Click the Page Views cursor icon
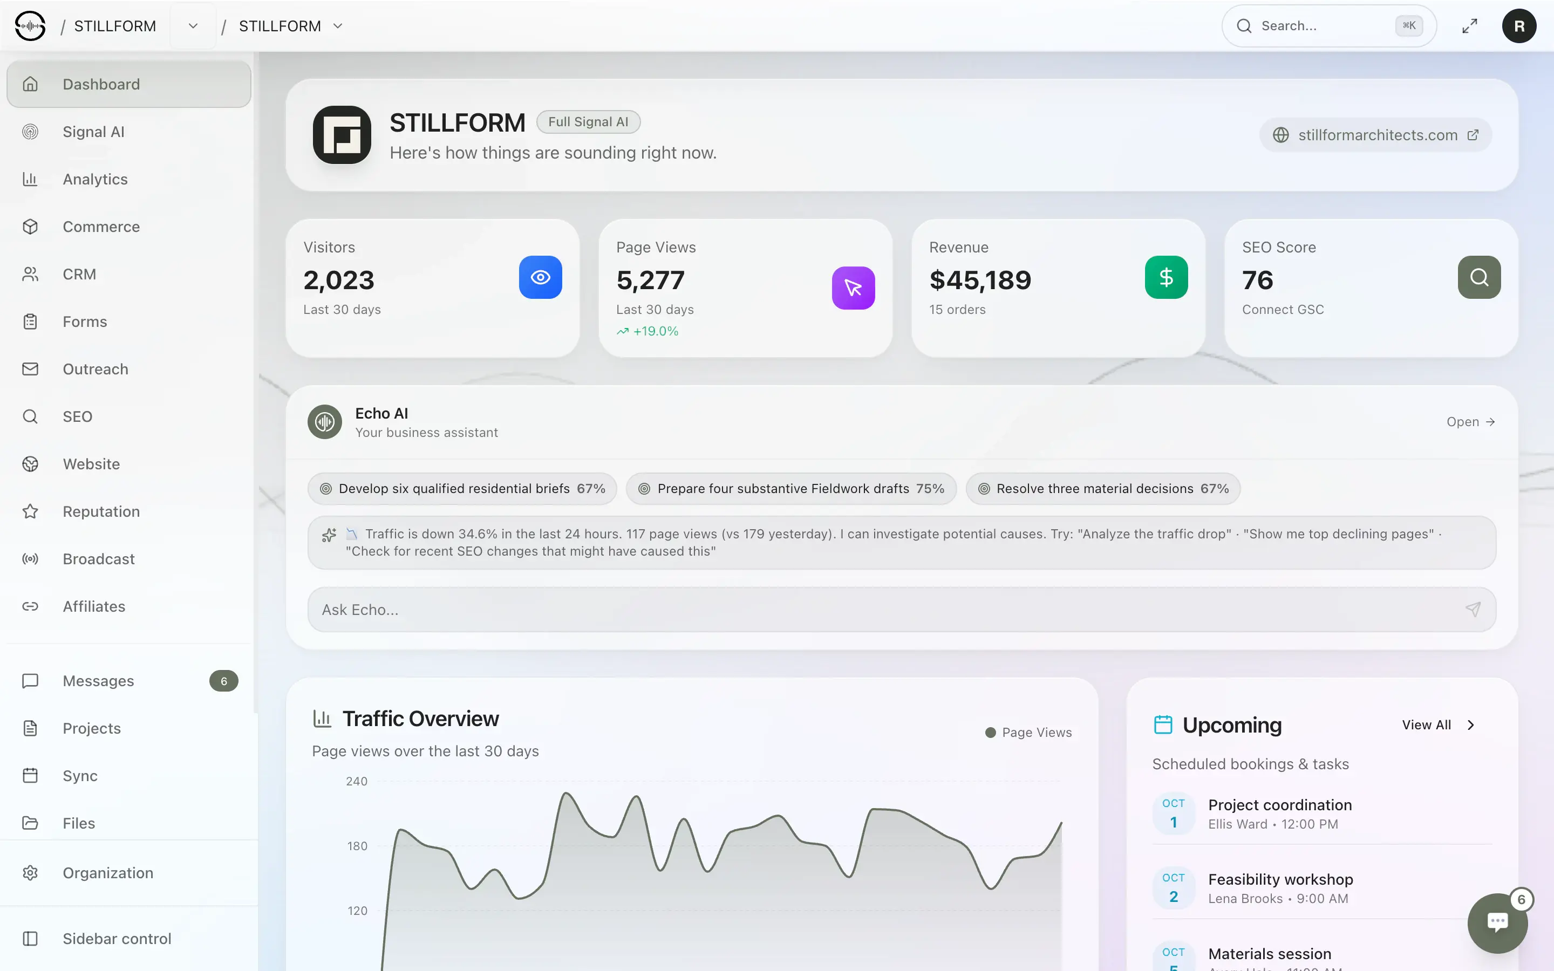1554x971 pixels. tap(854, 288)
